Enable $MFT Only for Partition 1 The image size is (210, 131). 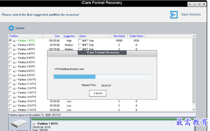(x=80, y=40)
